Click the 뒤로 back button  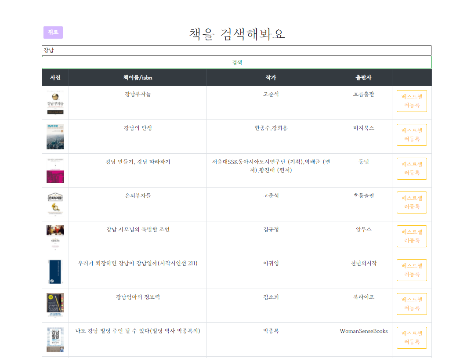[53, 33]
